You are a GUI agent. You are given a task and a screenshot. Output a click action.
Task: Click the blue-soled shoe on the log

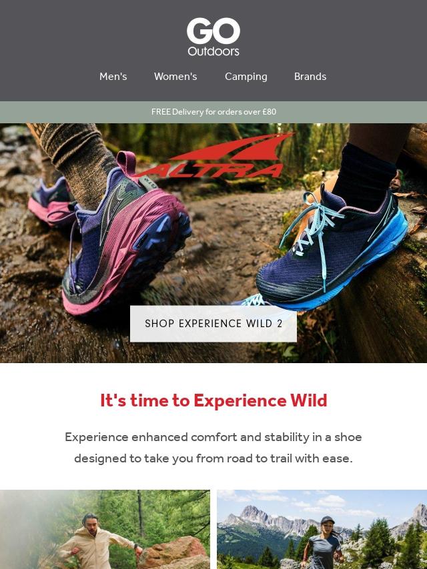tap(331, 251)
